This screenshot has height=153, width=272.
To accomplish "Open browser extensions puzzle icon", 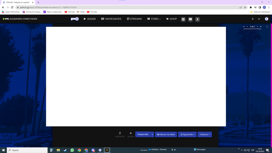I will pos(250,8).
